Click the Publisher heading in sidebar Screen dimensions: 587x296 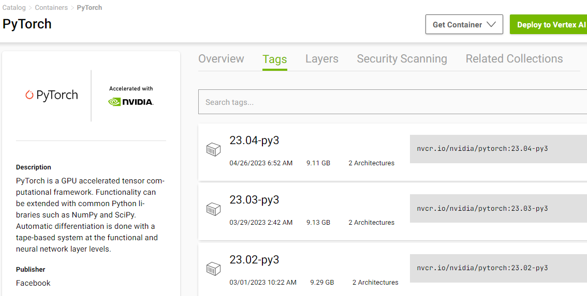[31, 270]
